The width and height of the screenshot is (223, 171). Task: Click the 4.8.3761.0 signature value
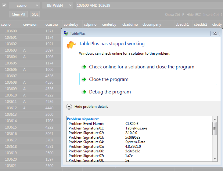pyautogui.click(x=133, y=146)
